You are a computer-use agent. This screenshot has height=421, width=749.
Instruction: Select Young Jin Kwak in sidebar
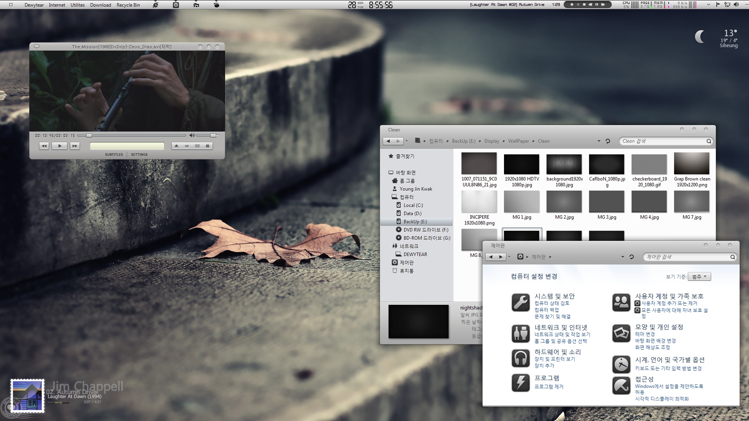(x=416, y=189)
